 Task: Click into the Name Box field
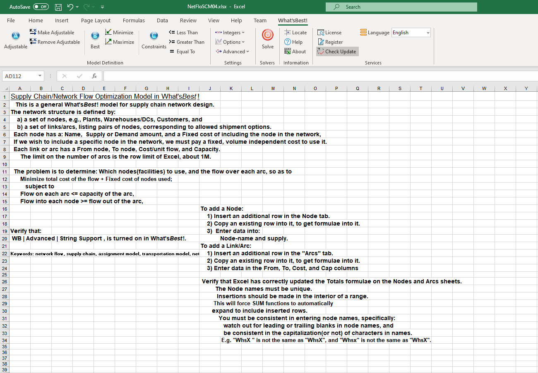click(x=19, y=76)
